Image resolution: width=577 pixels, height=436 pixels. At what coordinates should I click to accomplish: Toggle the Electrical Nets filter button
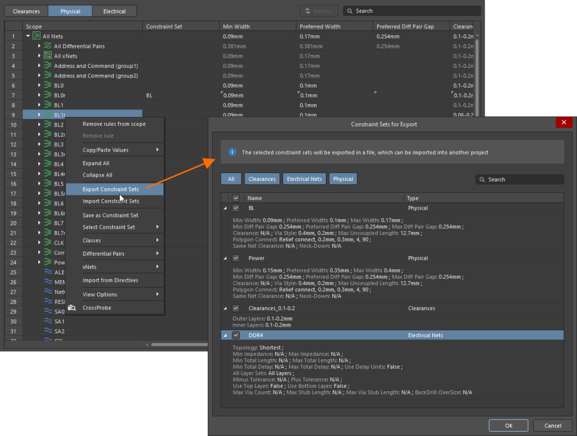tap(305, 179)
